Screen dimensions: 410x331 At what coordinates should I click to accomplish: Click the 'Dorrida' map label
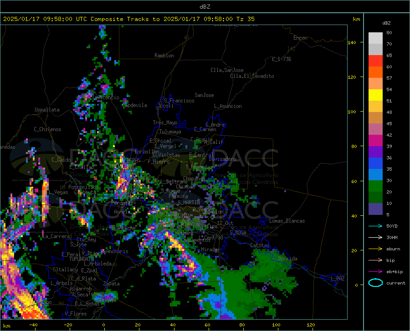point(287,259)
